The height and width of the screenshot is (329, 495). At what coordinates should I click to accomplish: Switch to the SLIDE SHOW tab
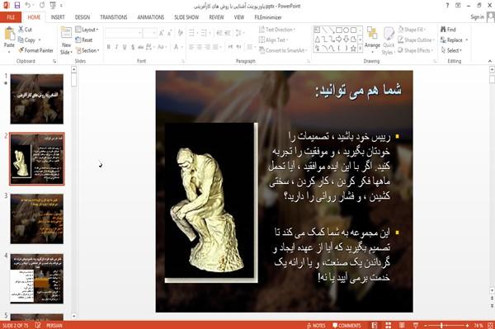pos(186,17)
